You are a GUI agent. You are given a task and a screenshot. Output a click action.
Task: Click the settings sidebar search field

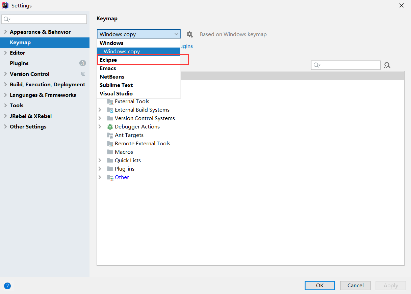pyautogui.click(x=44, y=19)
